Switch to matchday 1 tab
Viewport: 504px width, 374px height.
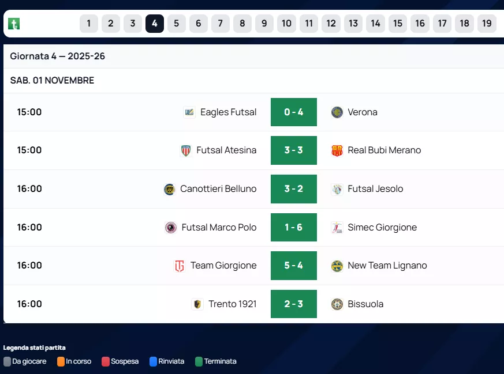[x=88, y=24]
